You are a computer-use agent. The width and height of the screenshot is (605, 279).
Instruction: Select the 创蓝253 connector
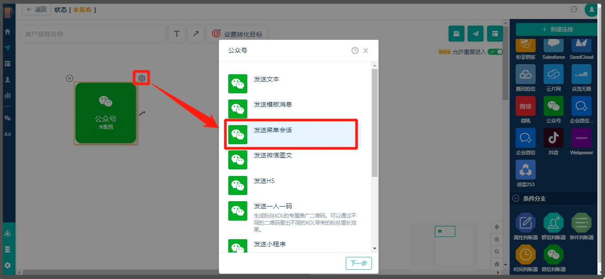pos(526,173)
